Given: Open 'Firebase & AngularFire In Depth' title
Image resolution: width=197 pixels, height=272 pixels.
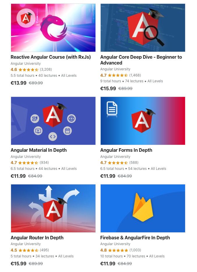Looking at the screenshot, I should 135,238.
